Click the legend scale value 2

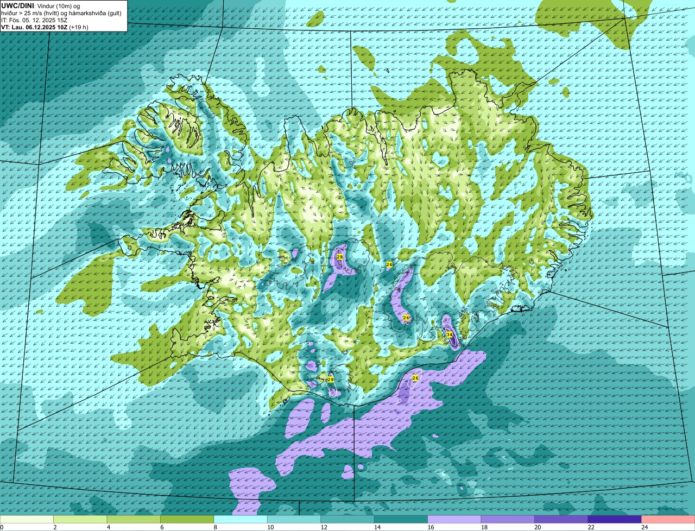(55, 527)
